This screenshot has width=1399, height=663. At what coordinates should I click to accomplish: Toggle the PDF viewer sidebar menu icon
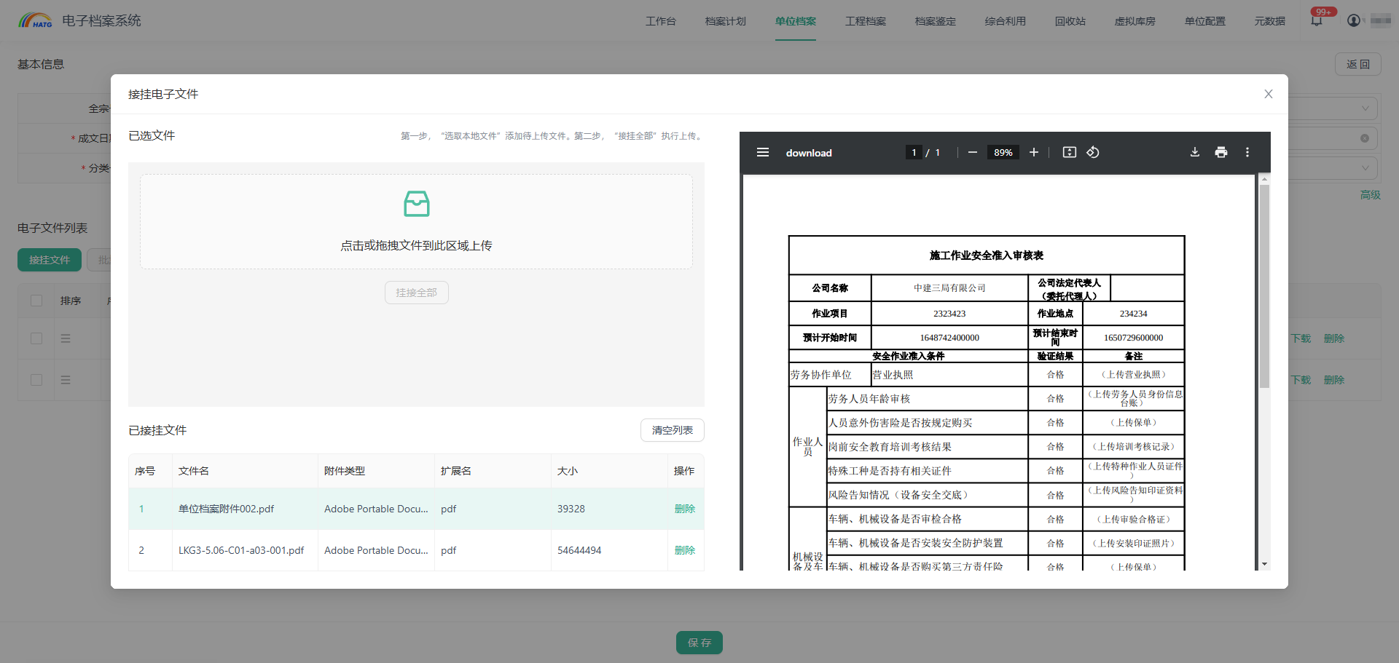(x=763, y=153)
